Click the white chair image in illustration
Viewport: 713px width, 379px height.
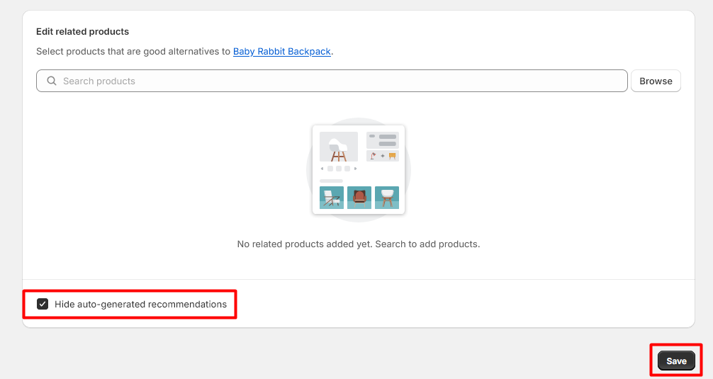click(x=338, y=147)
